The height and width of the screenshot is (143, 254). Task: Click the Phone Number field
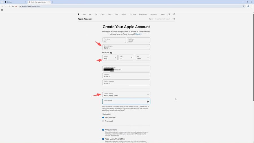(126, 101)
